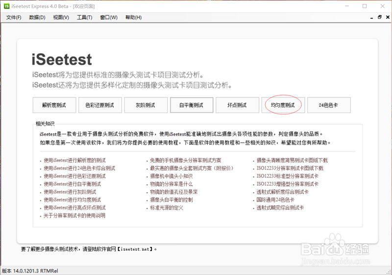Click the 解析度测试 button
This screenshot has height=275, width=392.
[54, 105]
